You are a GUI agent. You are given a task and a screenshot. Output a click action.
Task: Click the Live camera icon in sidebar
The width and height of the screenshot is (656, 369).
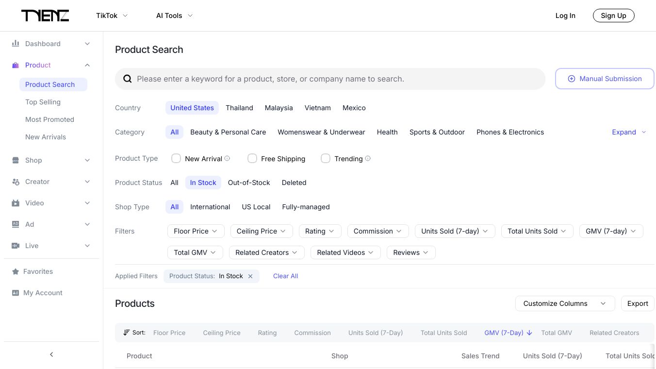(16, 246)
